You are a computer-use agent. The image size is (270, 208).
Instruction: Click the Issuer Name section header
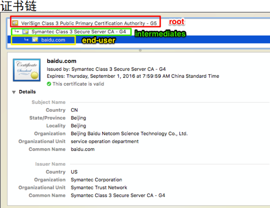[x=50, y=164]
